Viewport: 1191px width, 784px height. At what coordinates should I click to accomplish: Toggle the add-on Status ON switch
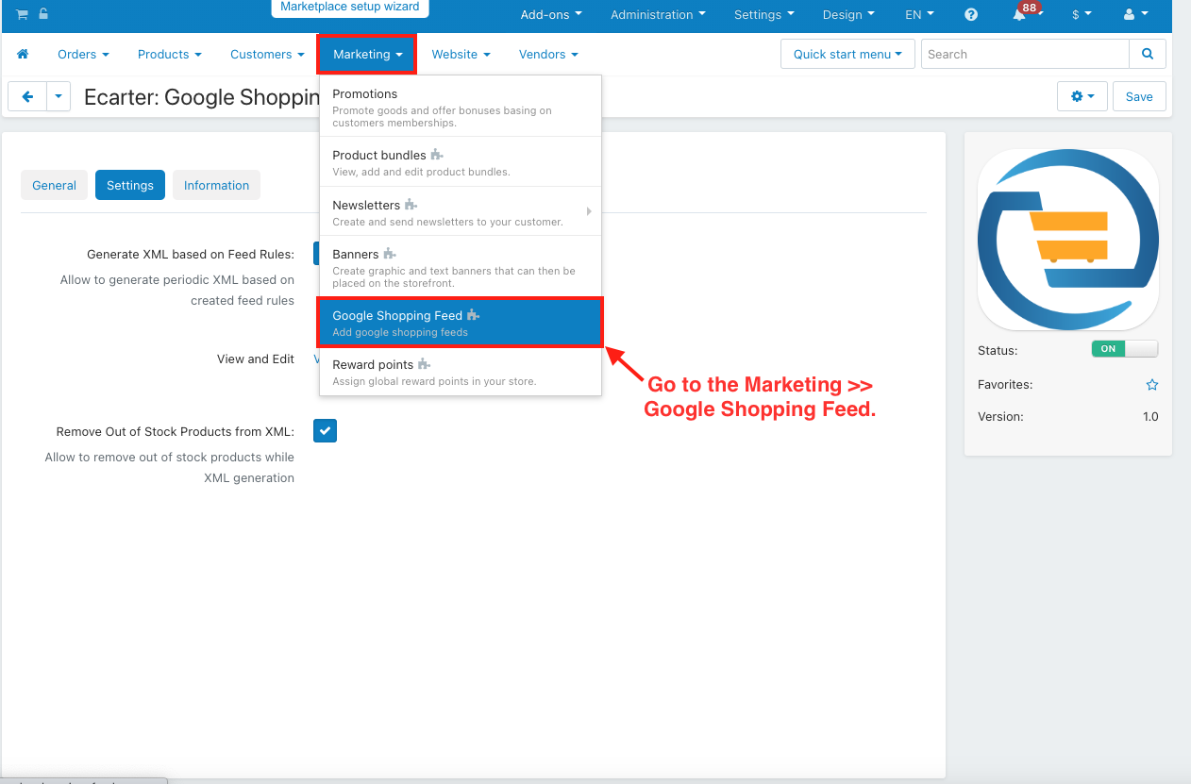tap(1124, 349)
